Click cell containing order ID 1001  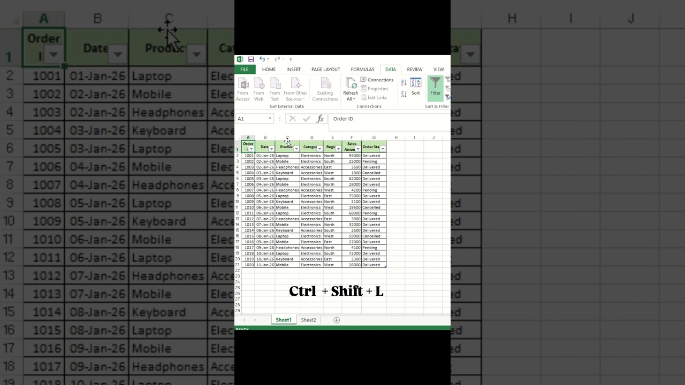click(248, 156)
